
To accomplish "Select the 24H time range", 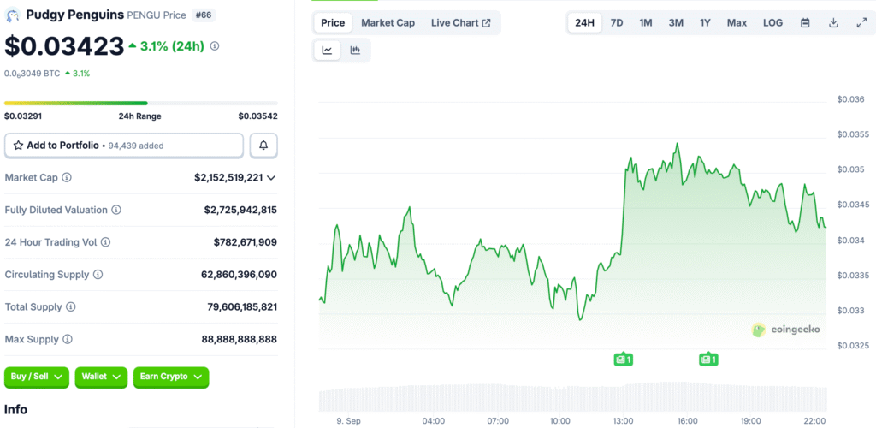I will point(584,23).
